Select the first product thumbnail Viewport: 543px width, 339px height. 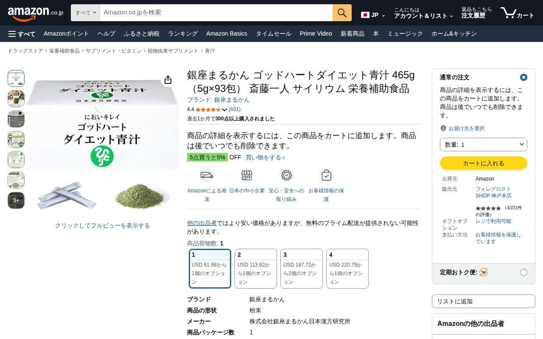(16, 78)
